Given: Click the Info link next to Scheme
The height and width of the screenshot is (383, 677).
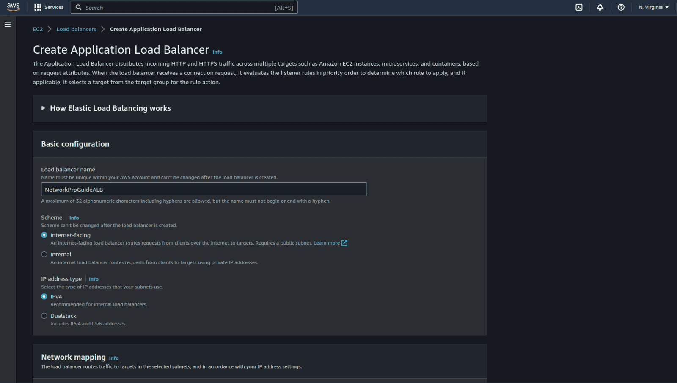Looking at the screenshot, I should point(74,218).
